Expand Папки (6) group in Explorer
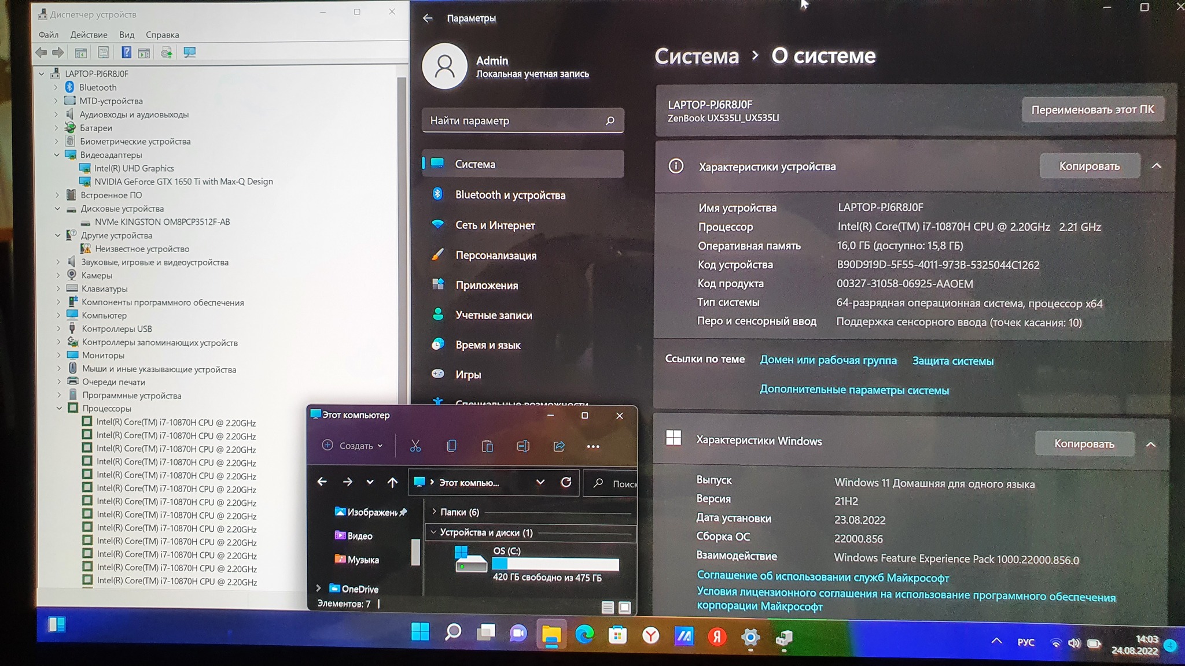 [434, 512]
